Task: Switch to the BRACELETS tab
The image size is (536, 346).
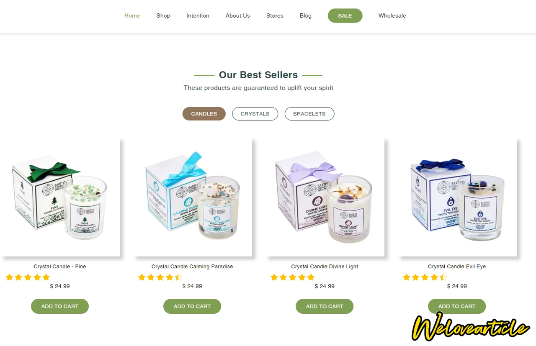Action: pos(309,114)
